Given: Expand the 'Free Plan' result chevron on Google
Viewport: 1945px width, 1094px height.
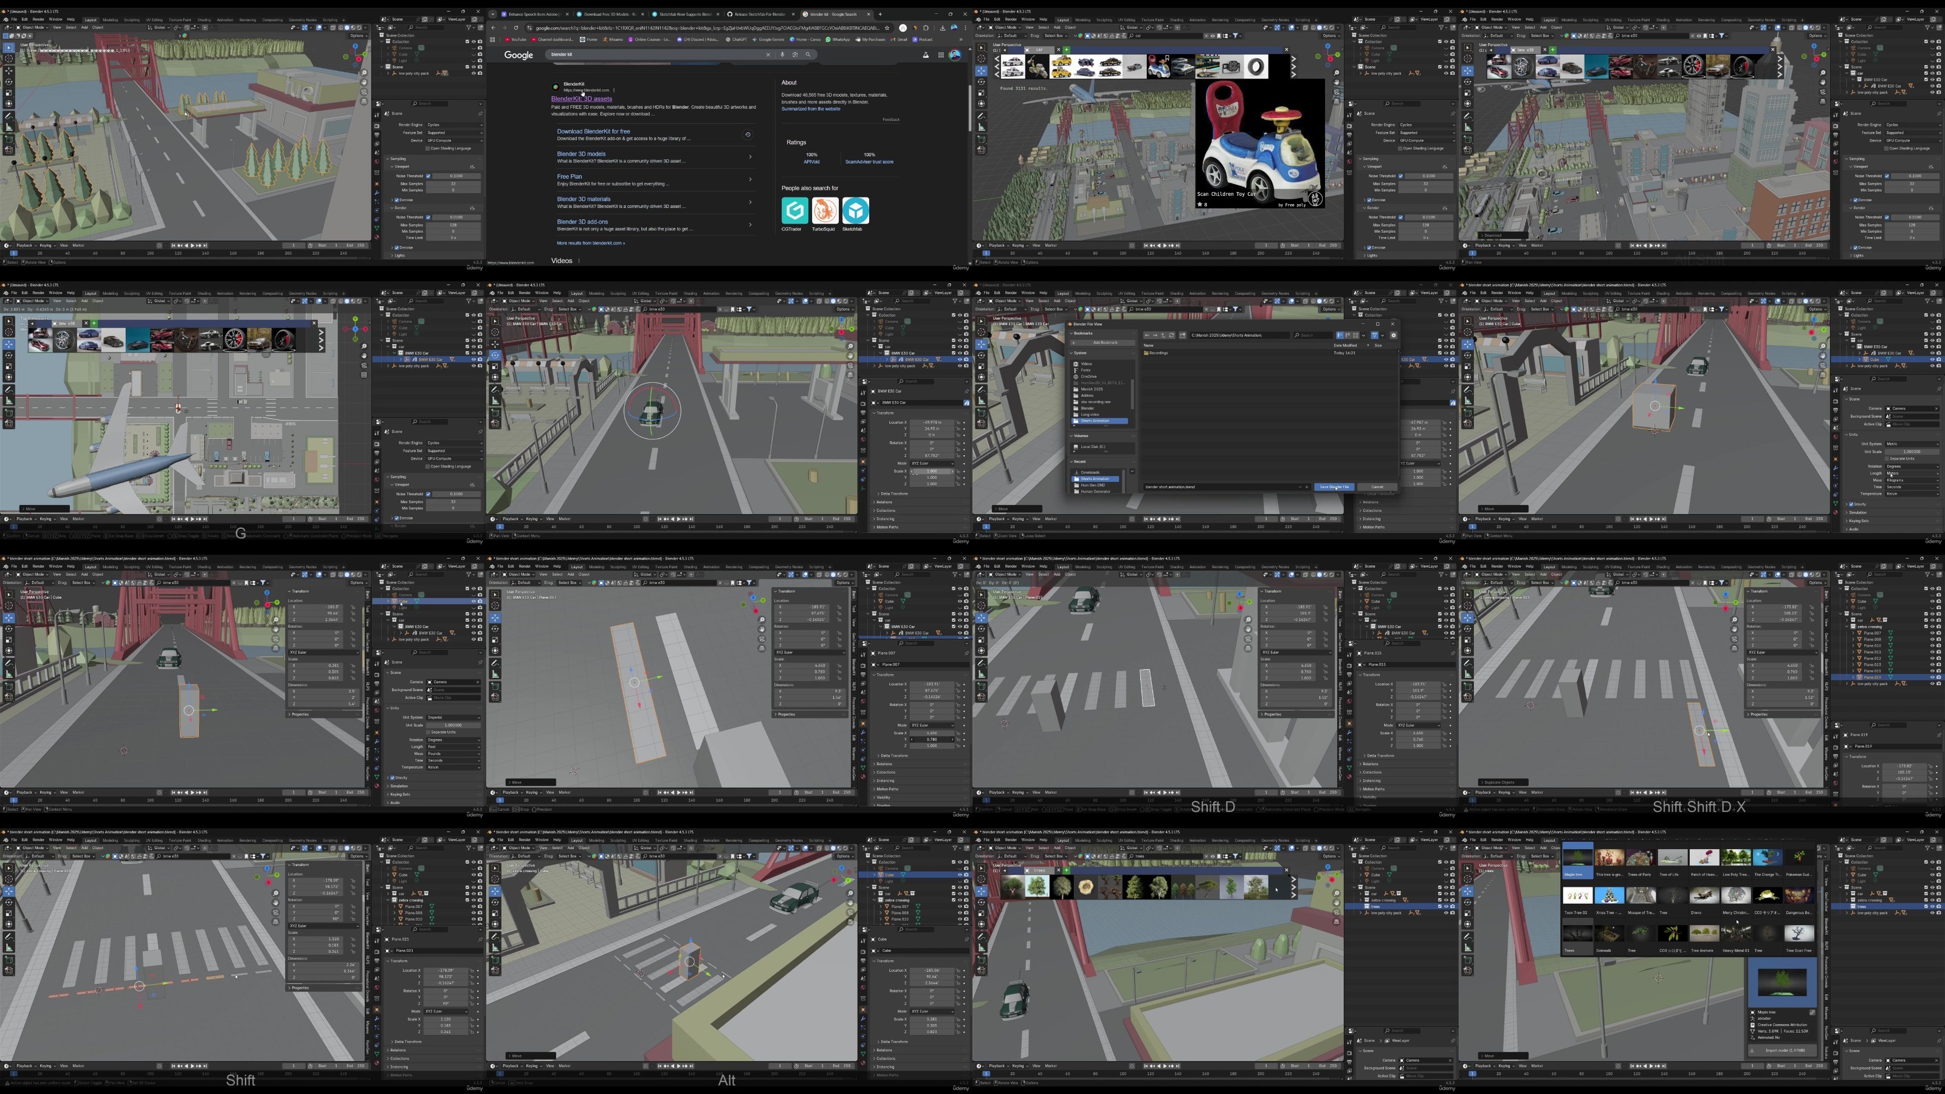Looking at the screenshot, I should point(750,179).
